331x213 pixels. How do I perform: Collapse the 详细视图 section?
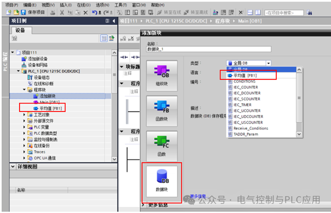click(x=13, y=167)
